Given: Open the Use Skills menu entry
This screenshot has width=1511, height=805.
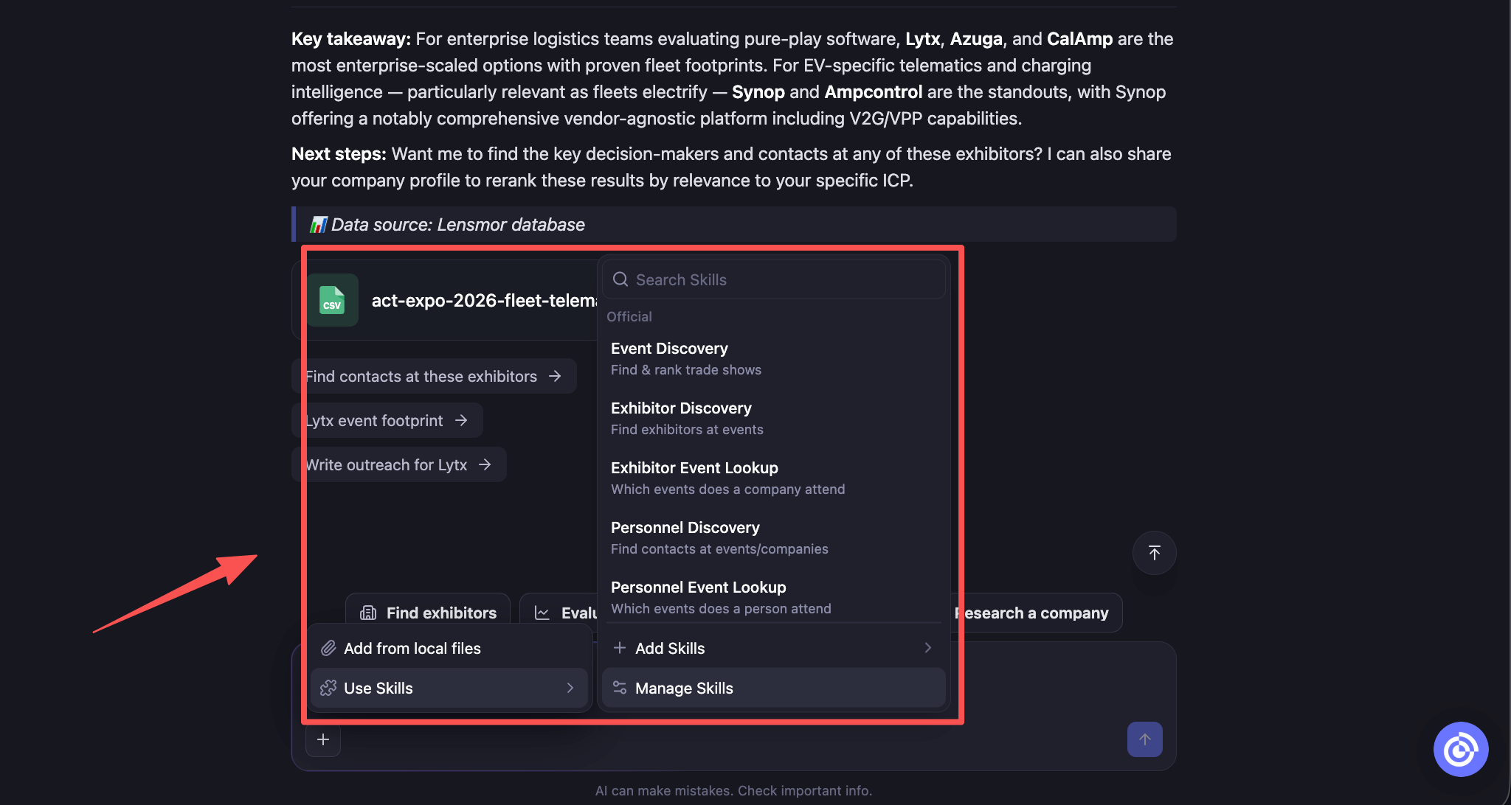Looking at the screenshot, I should [449, 688].
